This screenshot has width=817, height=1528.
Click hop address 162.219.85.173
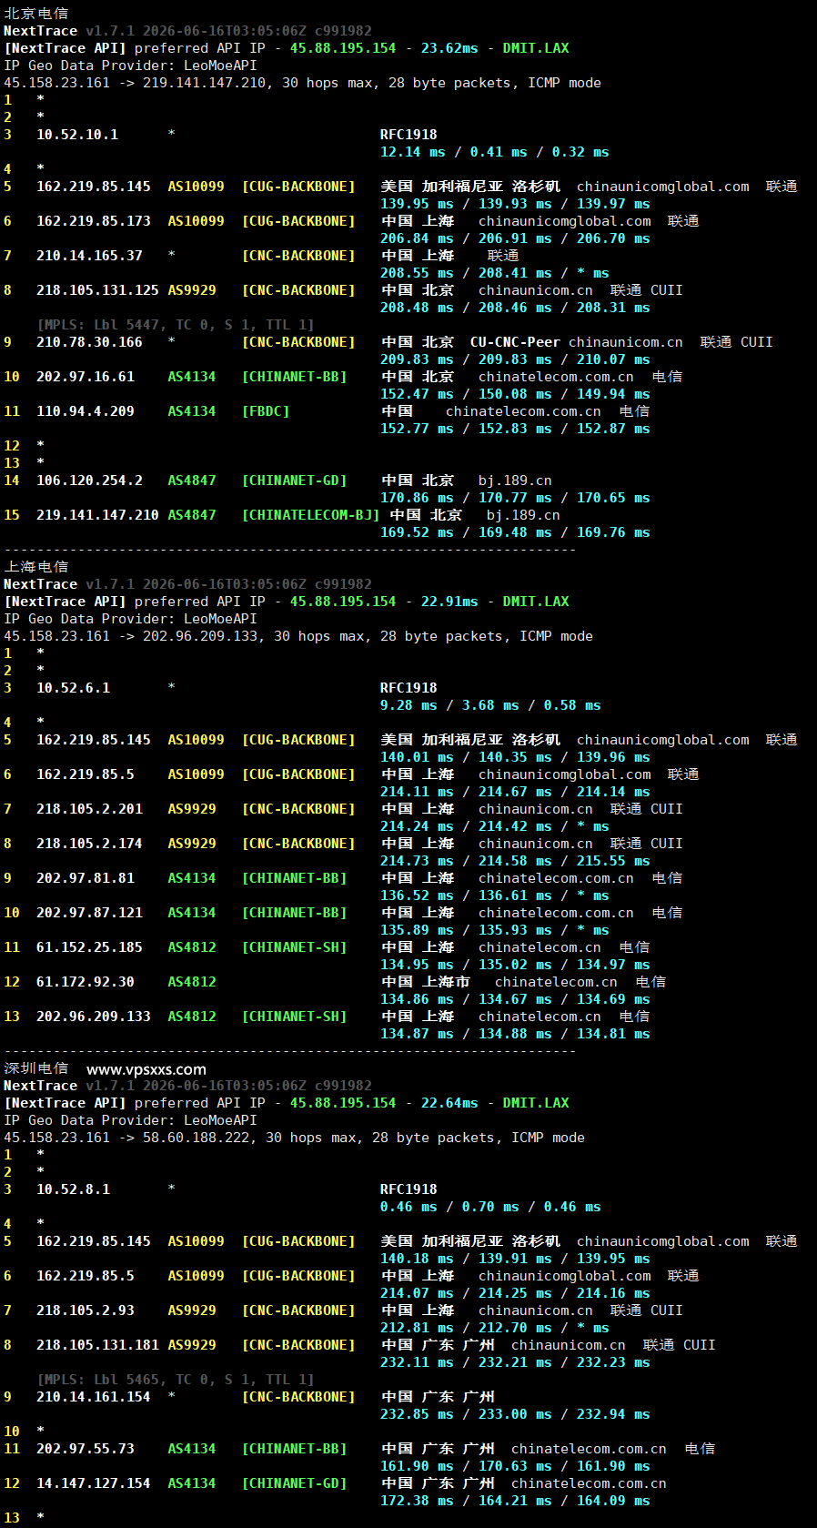(x=94, y=221)
